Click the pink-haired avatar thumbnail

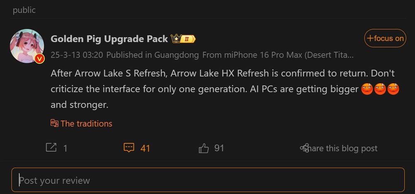pyautogui.click(x=27, y=46)
